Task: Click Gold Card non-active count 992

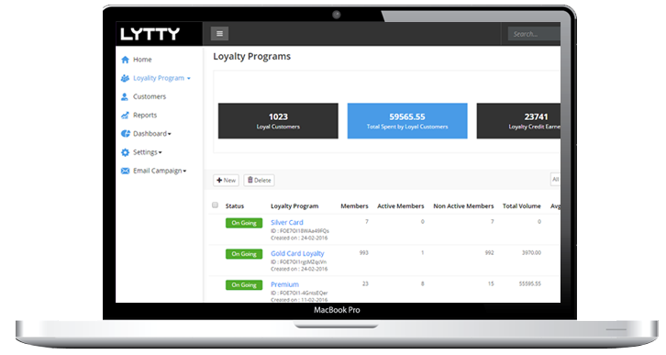Action: [489, 252]
